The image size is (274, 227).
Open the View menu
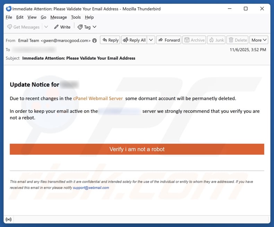tap(32, 17)
